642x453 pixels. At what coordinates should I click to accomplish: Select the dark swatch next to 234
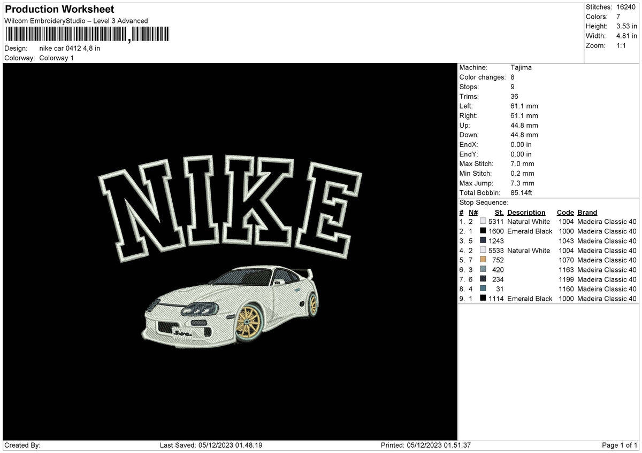coord(483,279)
